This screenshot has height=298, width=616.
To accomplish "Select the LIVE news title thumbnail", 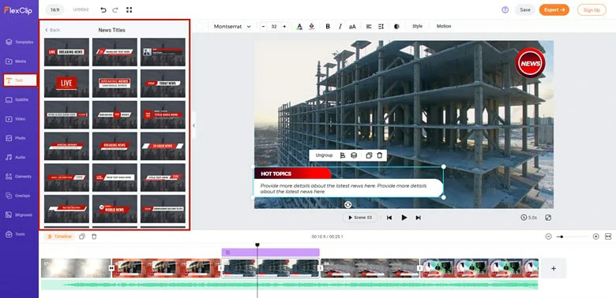I will [x=66, y=83].
